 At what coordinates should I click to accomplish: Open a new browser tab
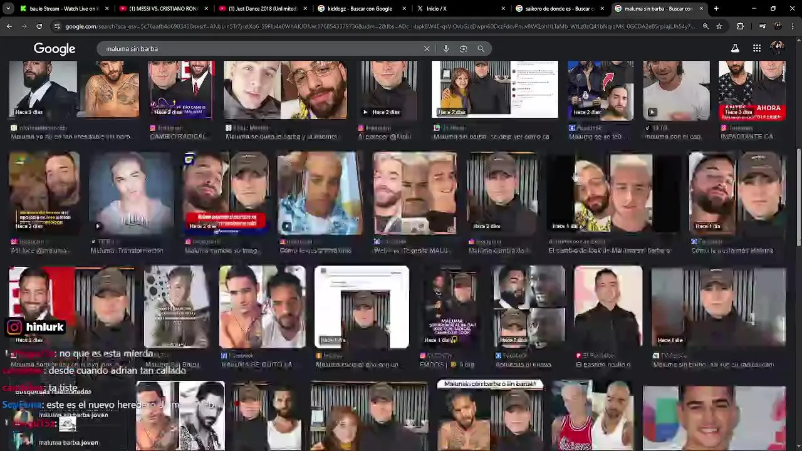716,9
